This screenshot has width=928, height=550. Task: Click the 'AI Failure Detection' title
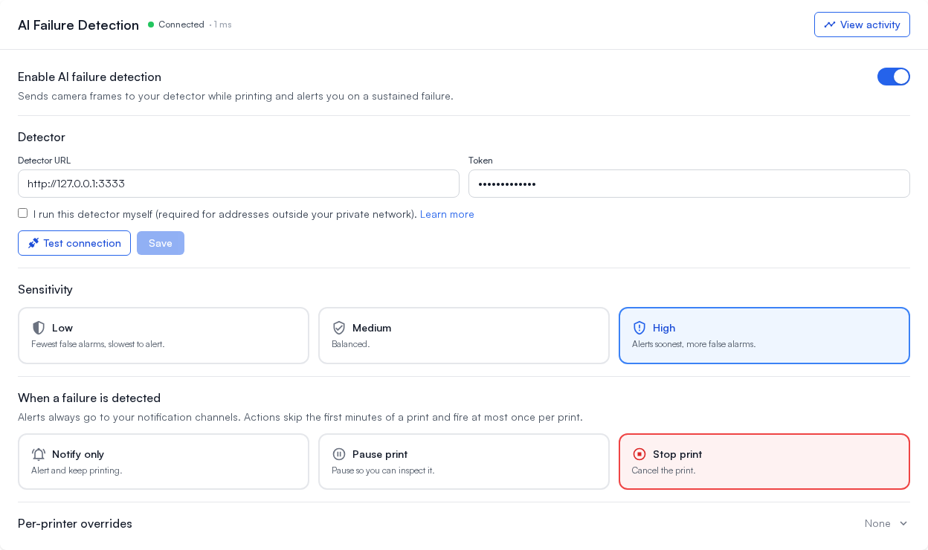coord(78,25)
